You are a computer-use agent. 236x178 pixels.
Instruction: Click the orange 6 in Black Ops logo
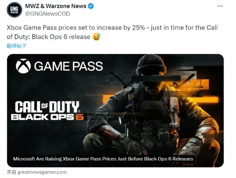(80, 117)
